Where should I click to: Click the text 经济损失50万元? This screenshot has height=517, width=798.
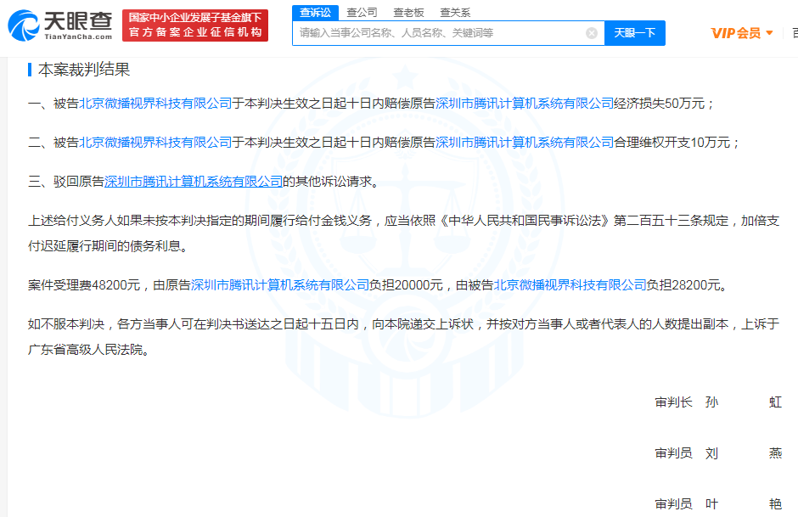[x=659, y=104]
